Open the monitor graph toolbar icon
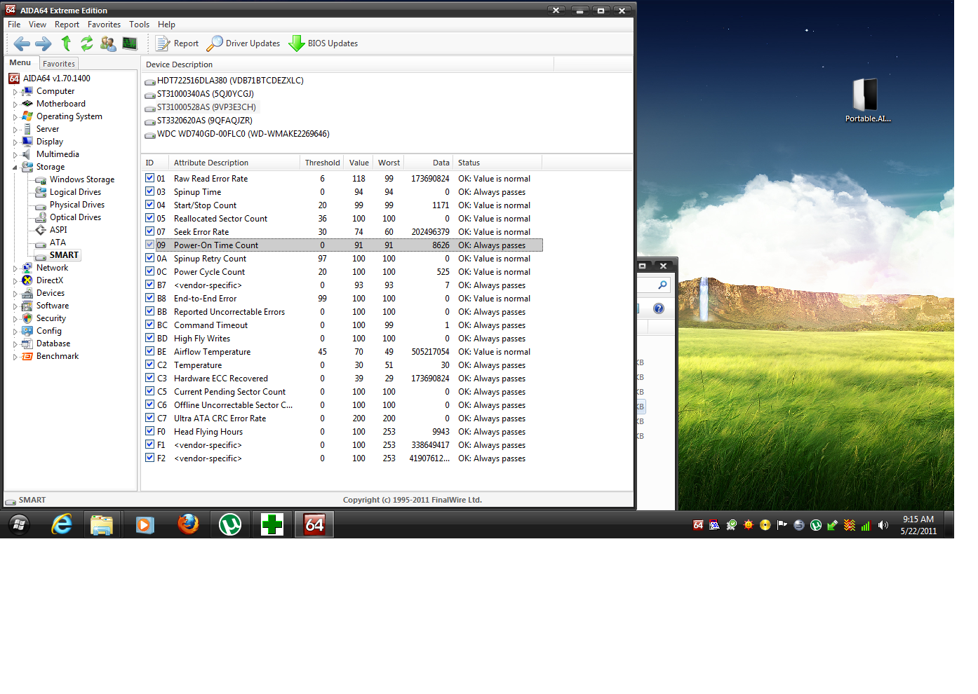Screen dimensions: 978x694 click(x=130, y=43)
